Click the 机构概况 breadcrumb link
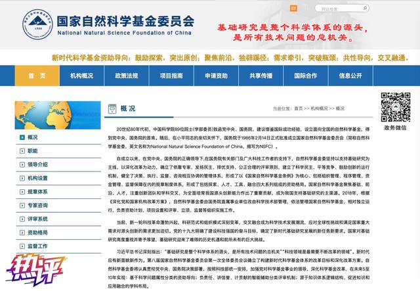420x291 pixels. [321, 108]
